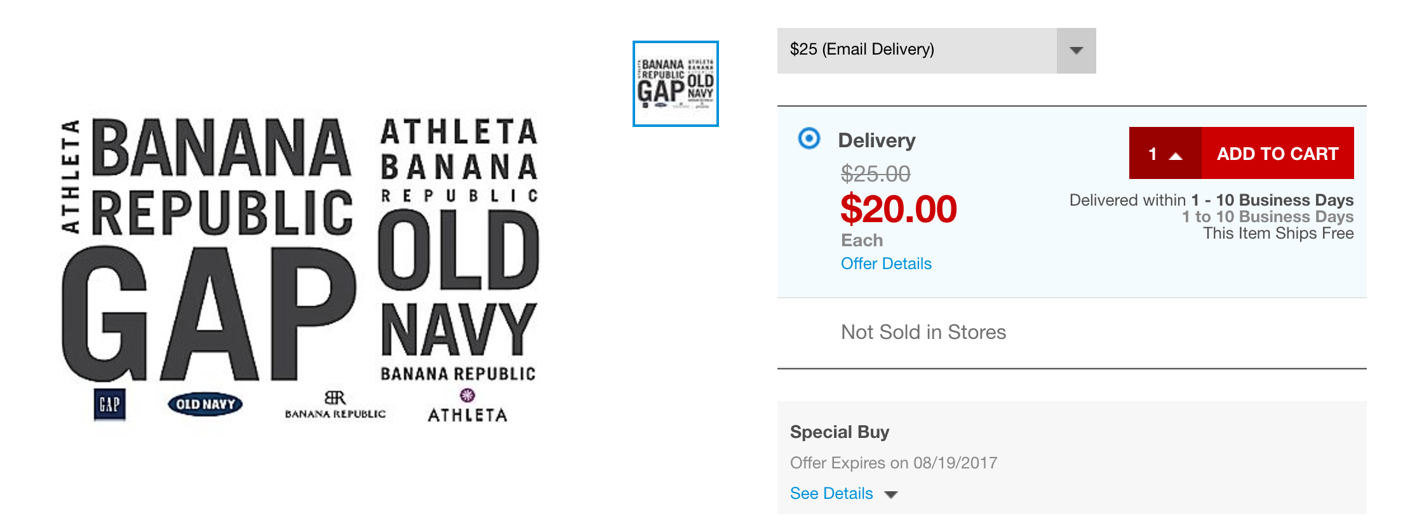Click the Special Buy heading
1410x523 pixels.
[840, 432]
